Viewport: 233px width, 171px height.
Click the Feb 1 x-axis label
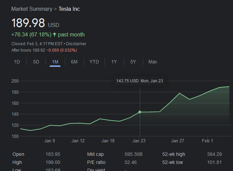click(207, 141)
